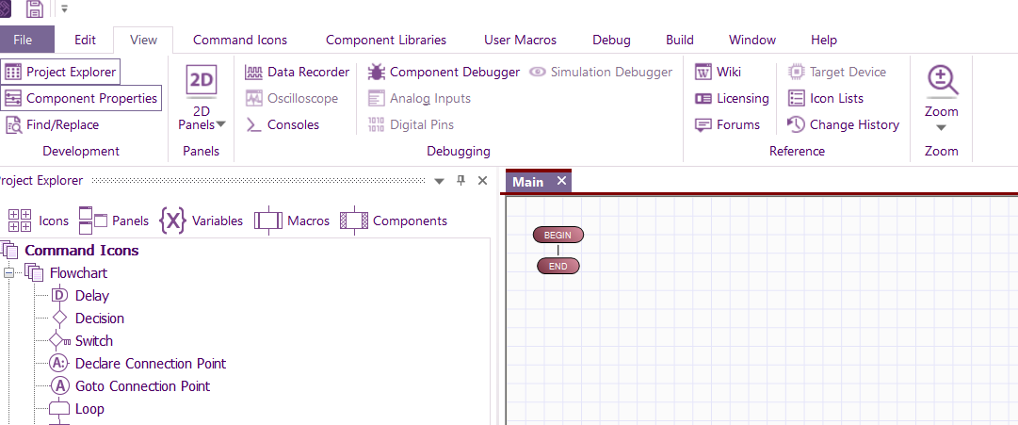Screen dimensions: 1018x425
Task: Expand the Zoom dropdown
Action: (941, 127)
